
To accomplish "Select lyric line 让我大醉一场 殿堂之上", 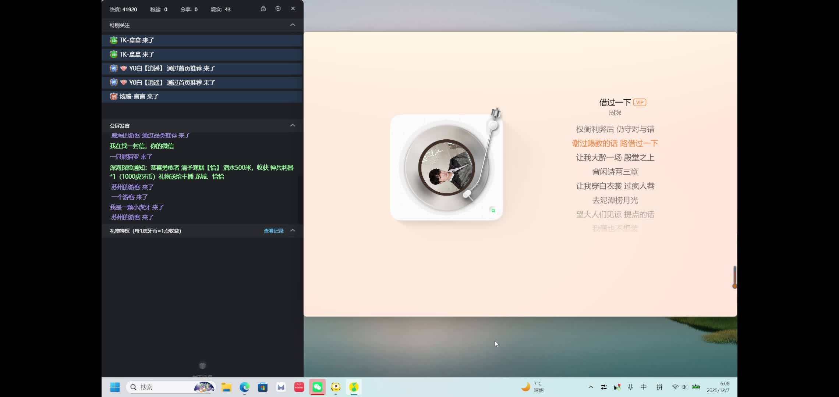I will tap(615, 158).
